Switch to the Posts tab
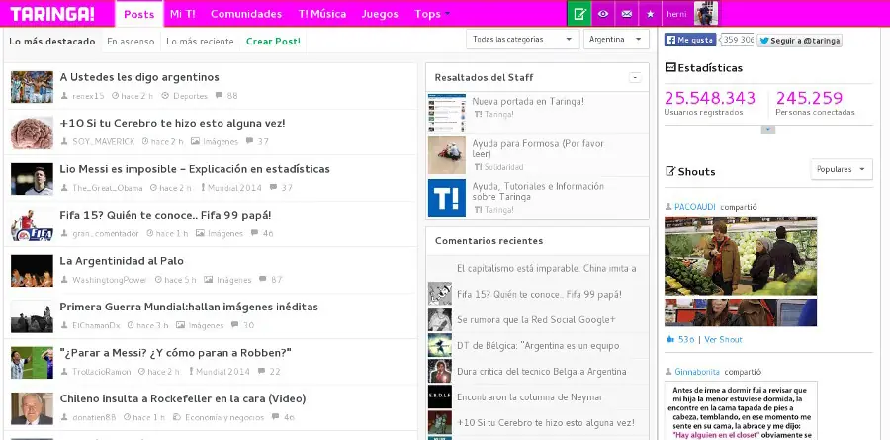Viewport: 890px width, 440px height. tap(139, 14)
